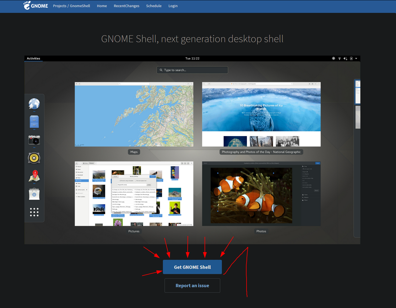Click the magnifier icon in search field
The height and width of the screenshot is (308, 396).
pyautogui.click(x=161, y=70)
